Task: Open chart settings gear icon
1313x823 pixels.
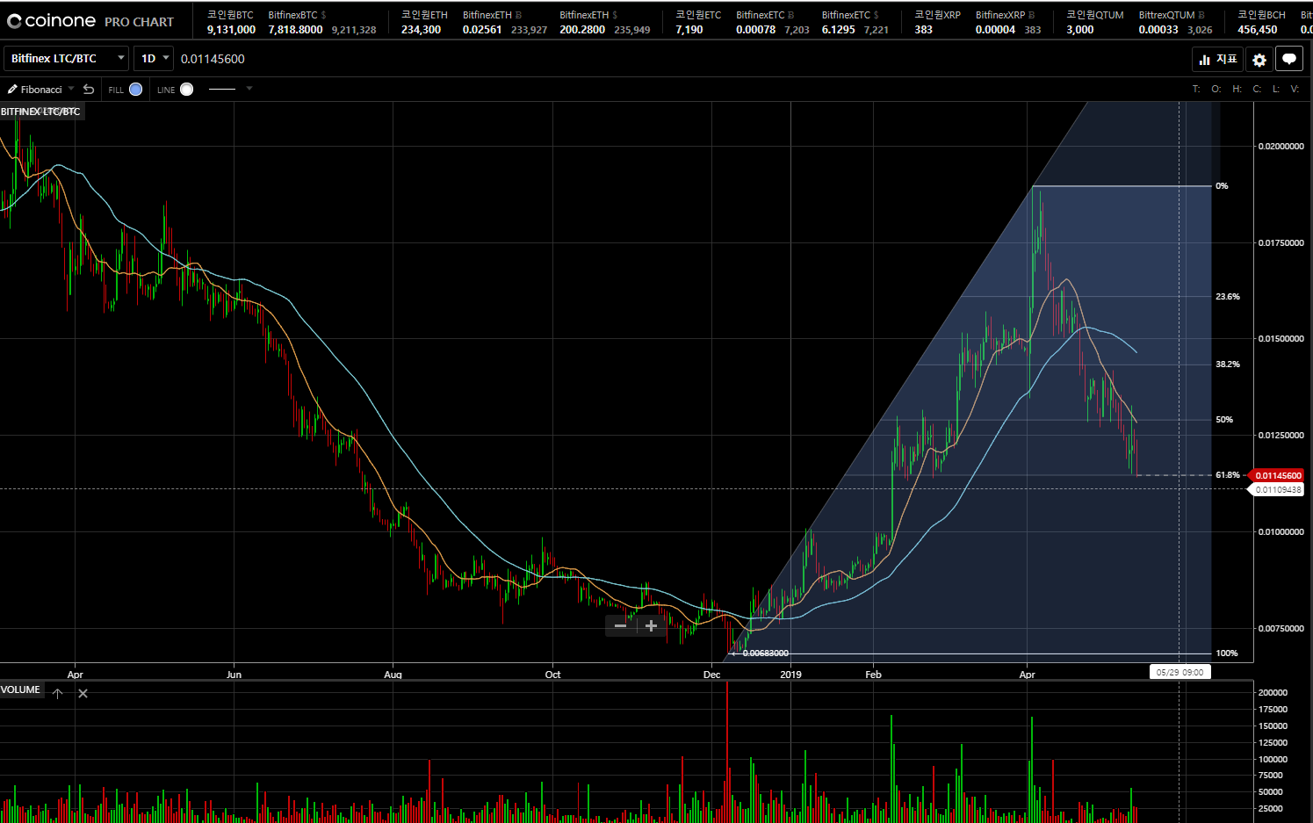Action: point(1259,59)
